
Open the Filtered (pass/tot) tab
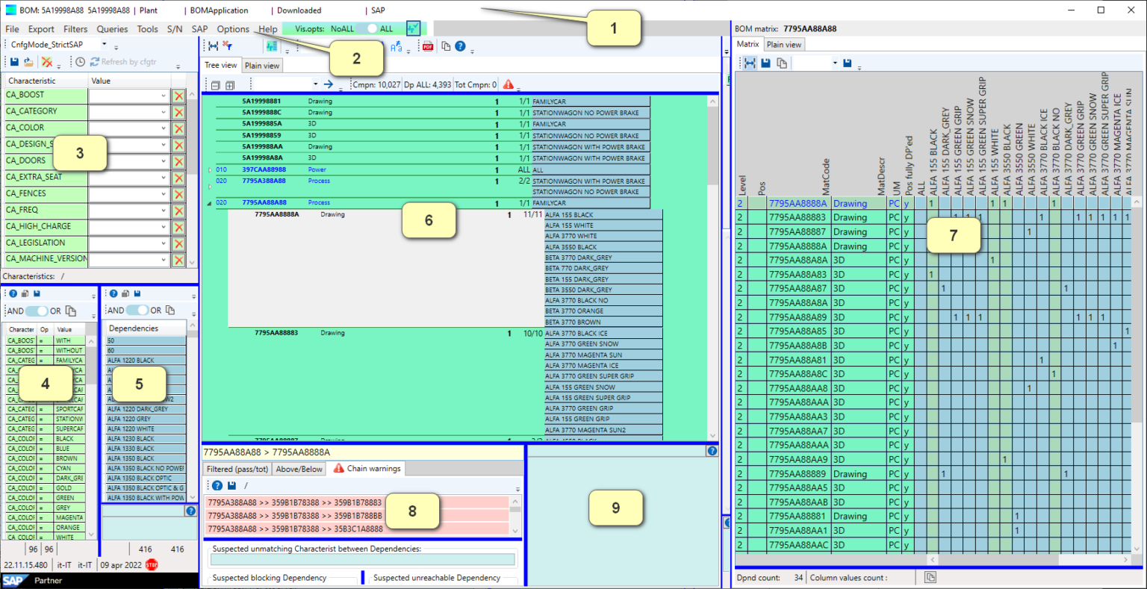237,469
